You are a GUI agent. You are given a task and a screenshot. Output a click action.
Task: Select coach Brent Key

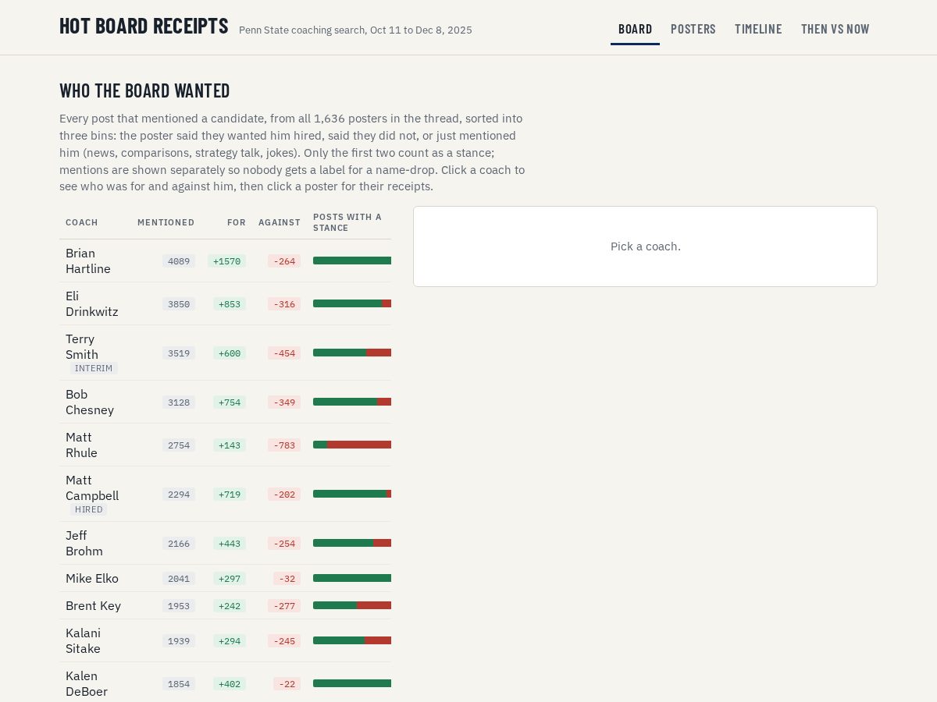pyautogui.click(x=225, y=605)
